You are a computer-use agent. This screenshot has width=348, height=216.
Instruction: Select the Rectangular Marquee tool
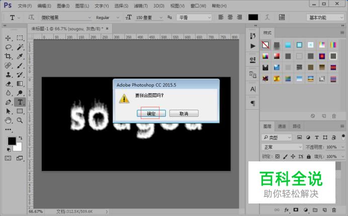20,38
